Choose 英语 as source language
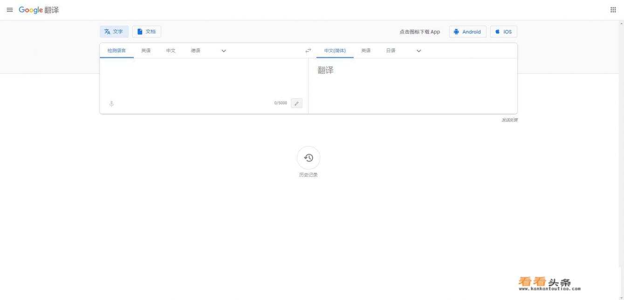This screenshot has height=300, width=624. [146, 51]
